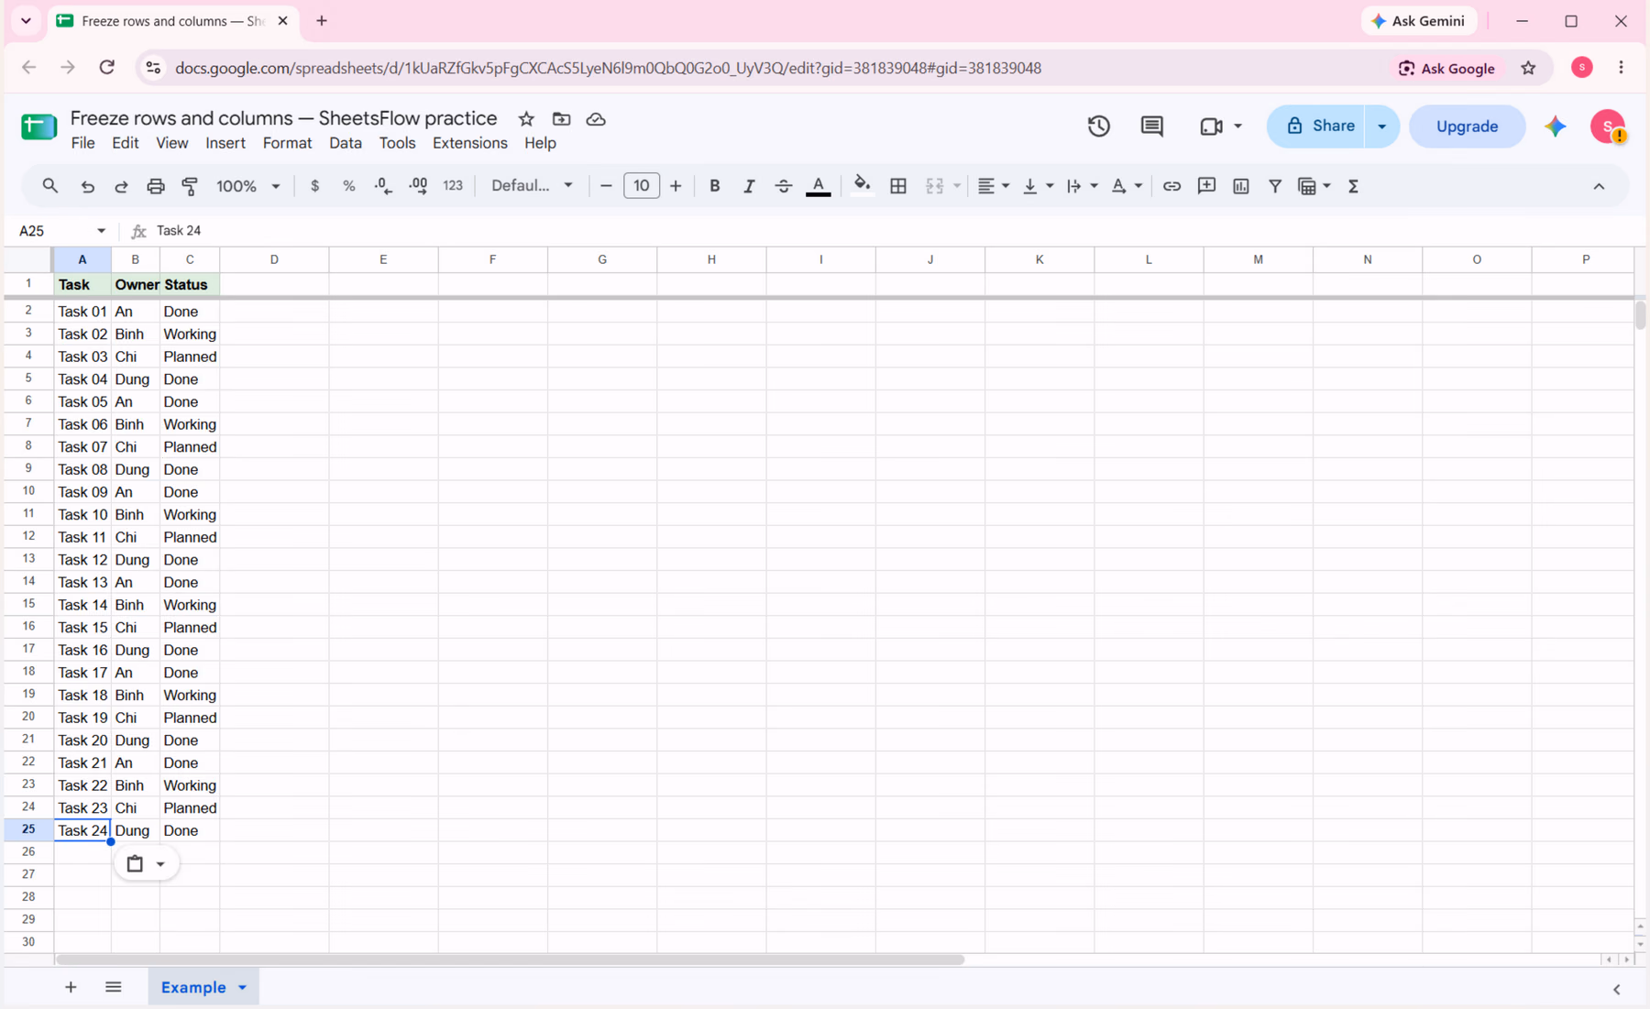Open the all sheets list

[x=113, y=987]
